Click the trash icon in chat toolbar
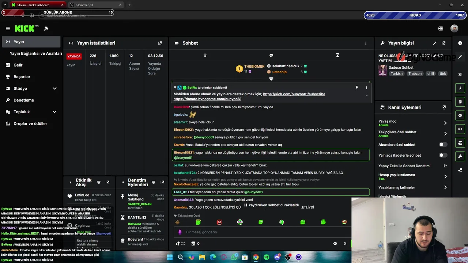The width and height of the screenshot is (468, 263). click(x=205, y=56)
